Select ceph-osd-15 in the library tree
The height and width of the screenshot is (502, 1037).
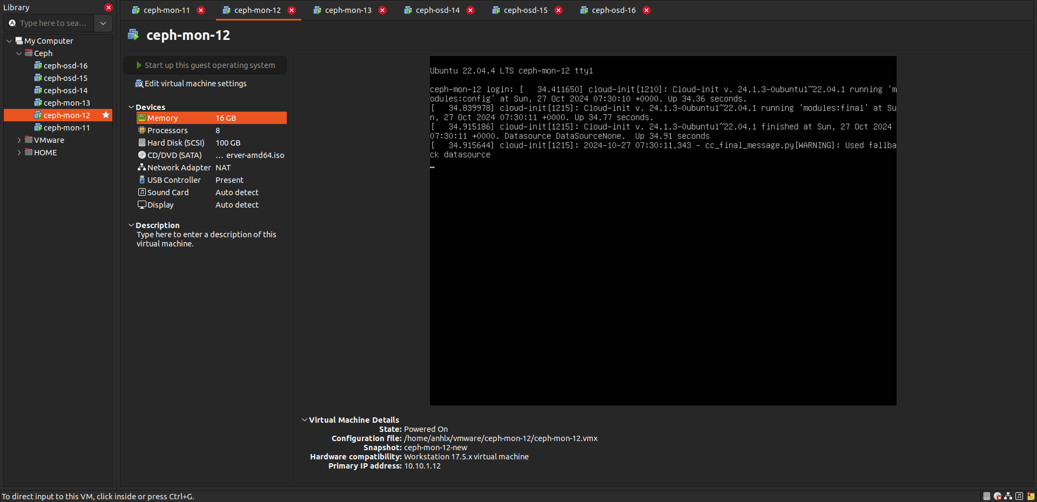pyautogui.click(x=65, y=78)
